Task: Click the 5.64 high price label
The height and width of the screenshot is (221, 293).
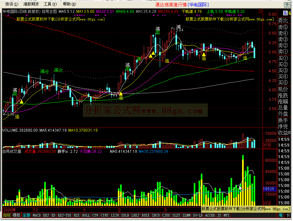Action: pos(180,30)
